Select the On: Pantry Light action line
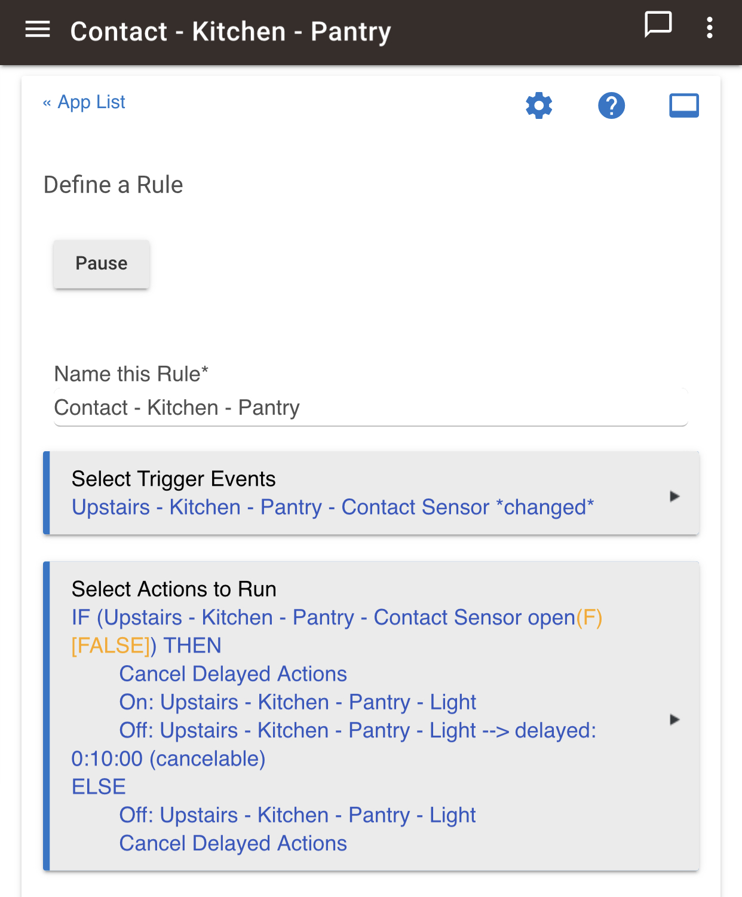This screenshot has width=742, height=897. pos(298,702)
